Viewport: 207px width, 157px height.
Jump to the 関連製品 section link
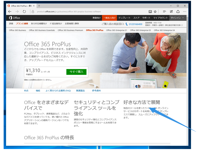[80, 91]
